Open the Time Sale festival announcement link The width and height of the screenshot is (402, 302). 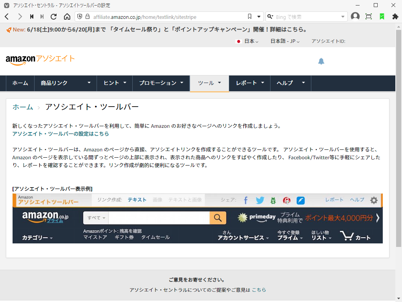[x=167, y=29]
